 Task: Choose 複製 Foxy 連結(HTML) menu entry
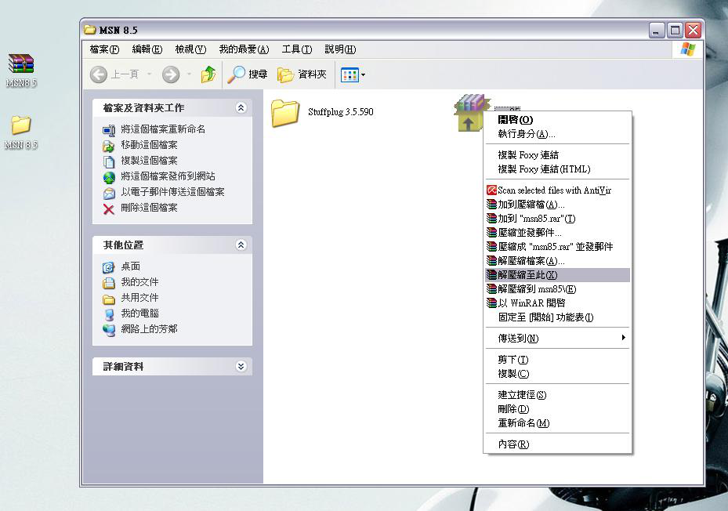[557, 169]
